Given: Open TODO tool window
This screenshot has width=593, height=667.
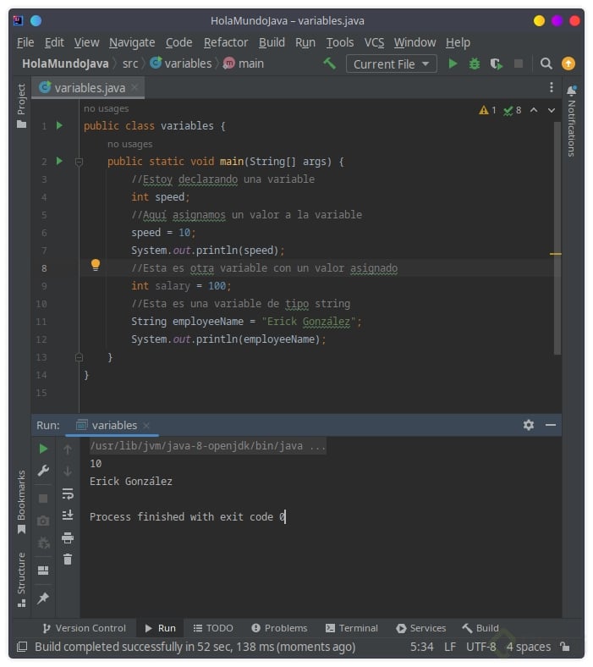Looking at the screenshot, I should coord(213,628).
